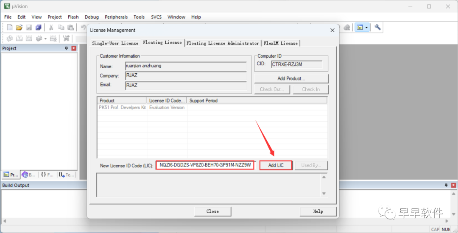Switch to Floating License Administrator tab
This screenshot has height=233, width=458.
(x=223, y=43)
